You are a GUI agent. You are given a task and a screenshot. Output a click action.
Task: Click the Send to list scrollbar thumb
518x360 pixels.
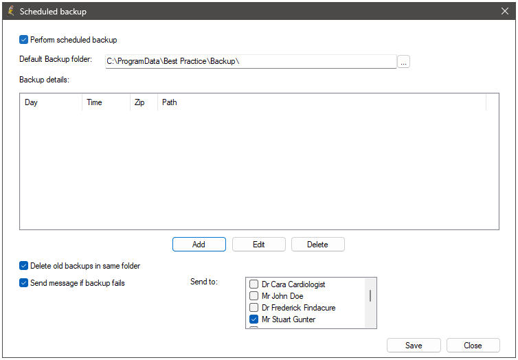pyautogui.click(x=370, y=296)
